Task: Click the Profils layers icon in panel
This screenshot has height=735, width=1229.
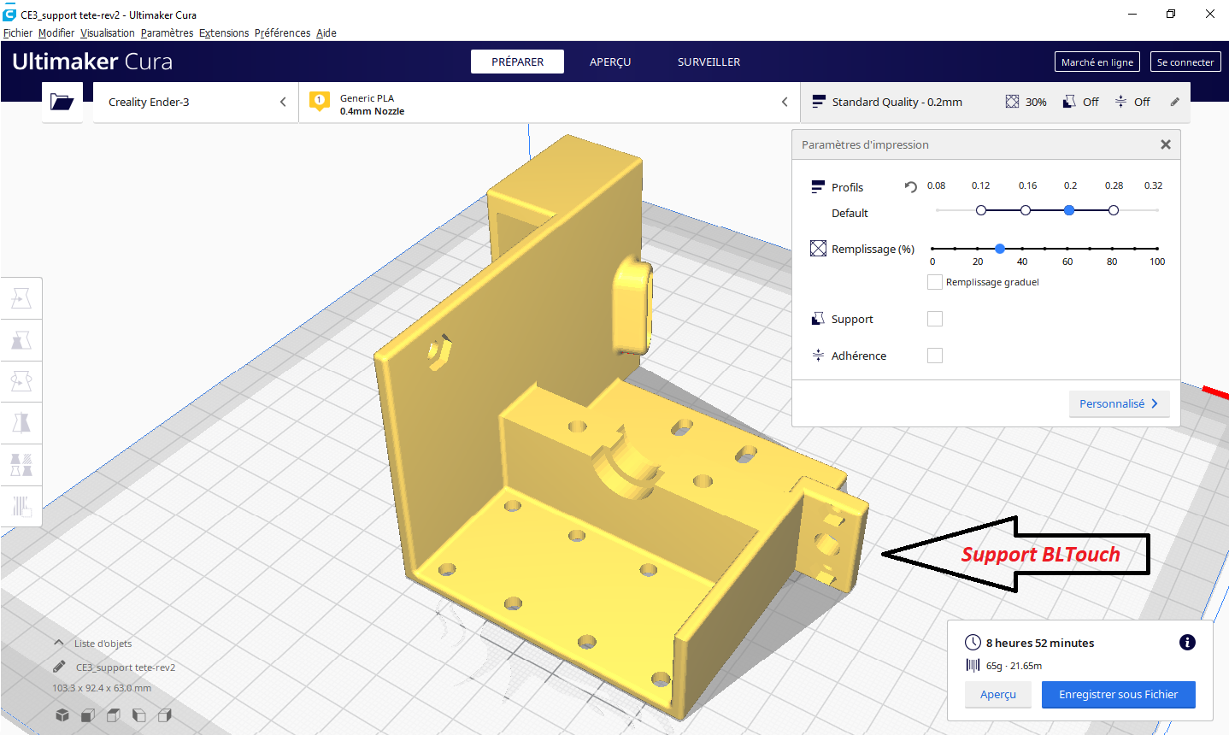Action: point(818,187)
